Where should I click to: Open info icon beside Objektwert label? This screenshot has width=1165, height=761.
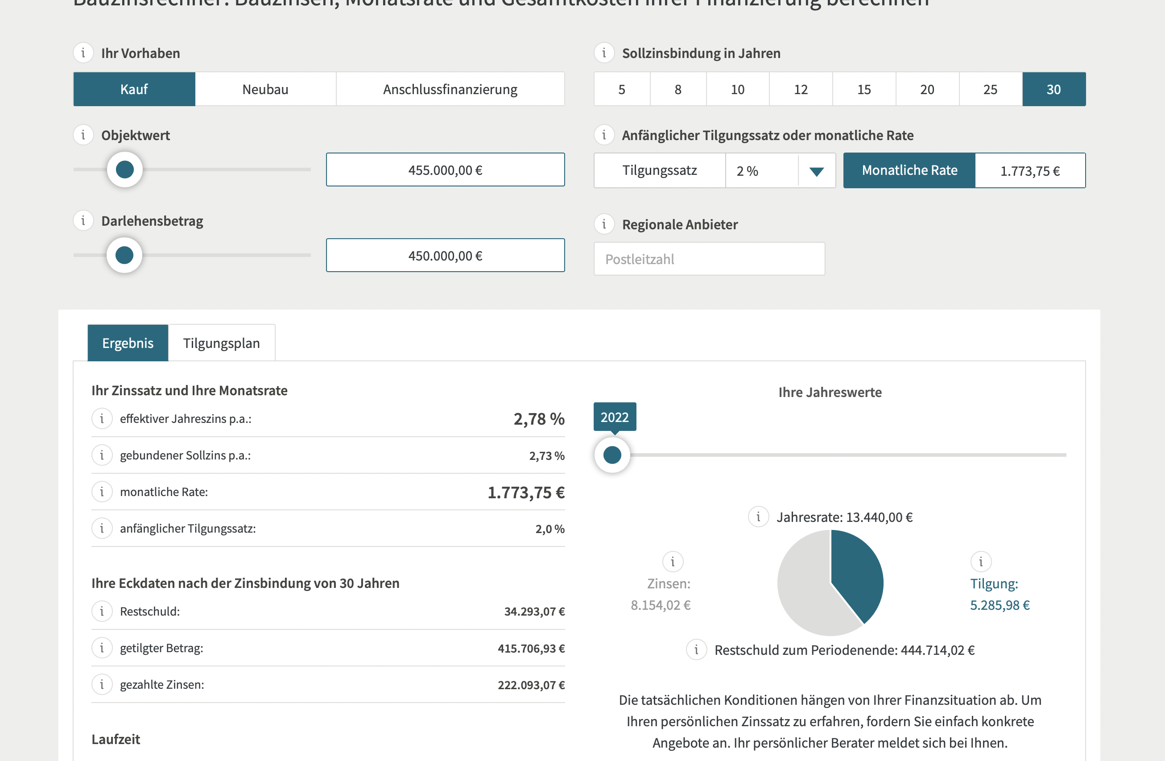click(x=83, y=135)
